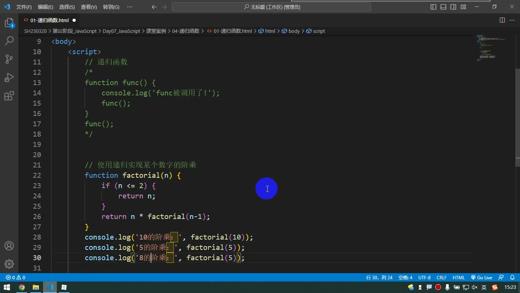Select the 01-递归函数.html editor tab
This screenshot has height=293, width=520.
50,20
